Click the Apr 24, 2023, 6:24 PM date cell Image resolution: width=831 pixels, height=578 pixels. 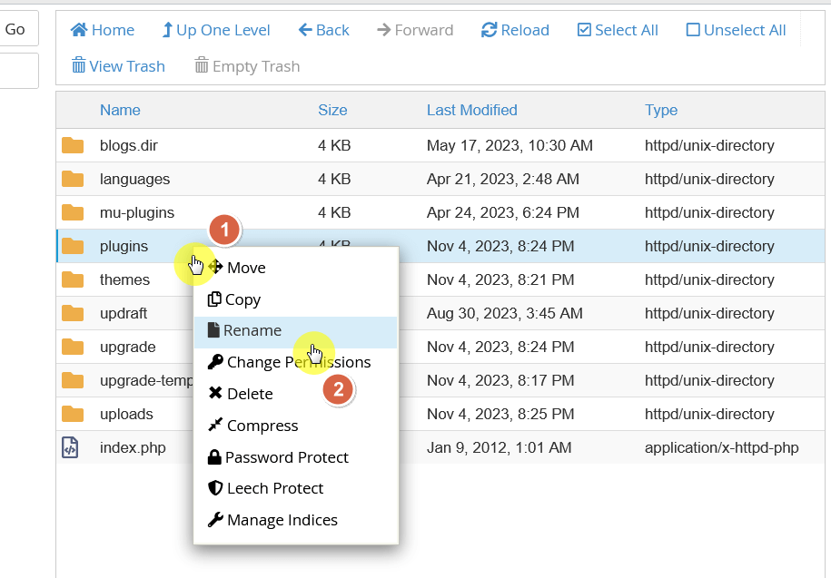(503, 212)
